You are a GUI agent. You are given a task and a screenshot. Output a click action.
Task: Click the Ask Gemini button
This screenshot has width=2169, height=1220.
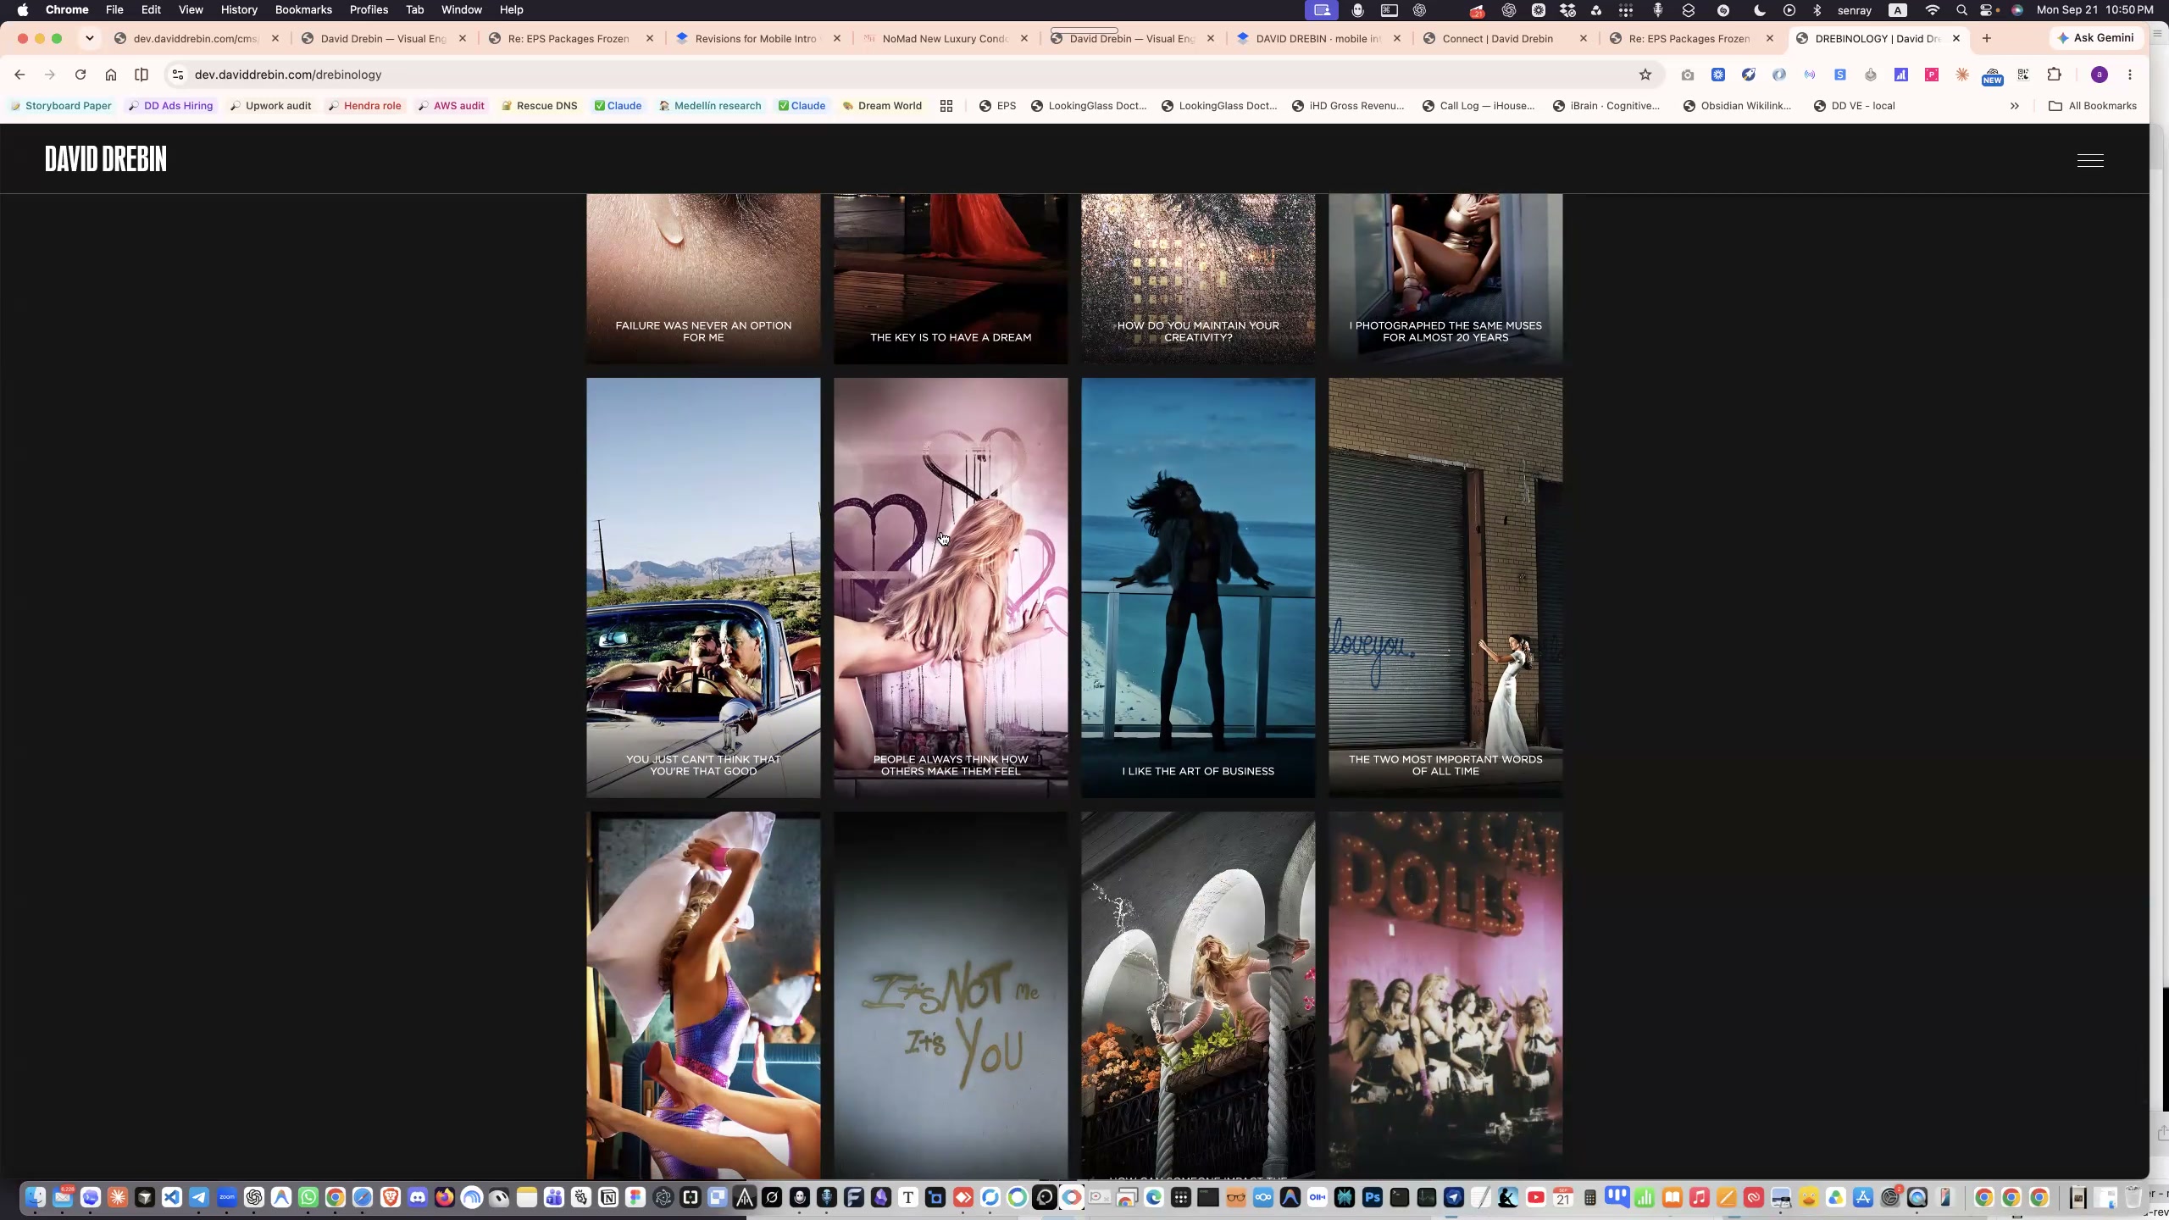(2095, 38)
